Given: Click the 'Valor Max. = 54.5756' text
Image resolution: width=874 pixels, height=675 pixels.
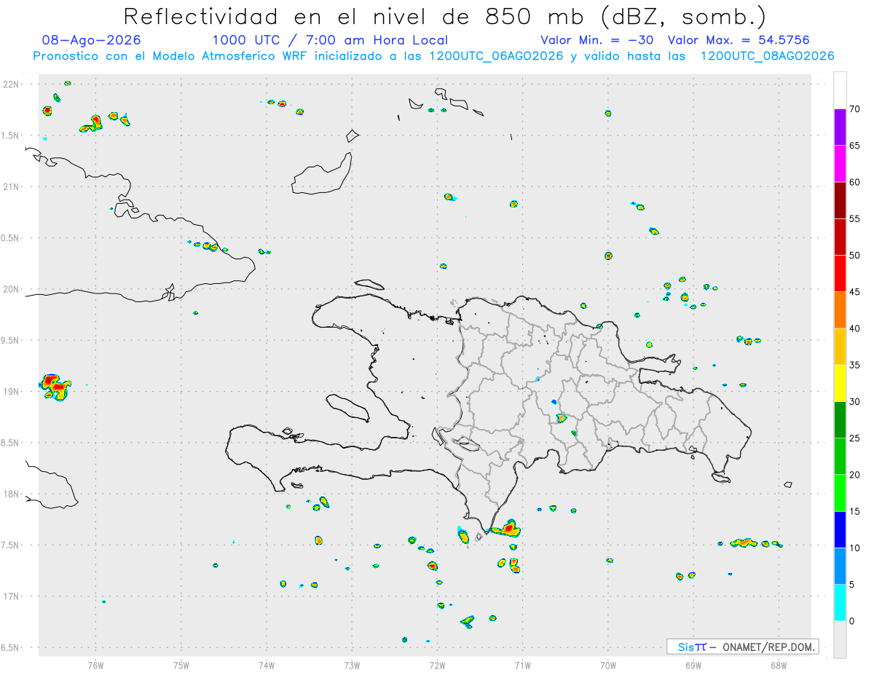Looking at the screenshot, I should click(x=739, y=40).
